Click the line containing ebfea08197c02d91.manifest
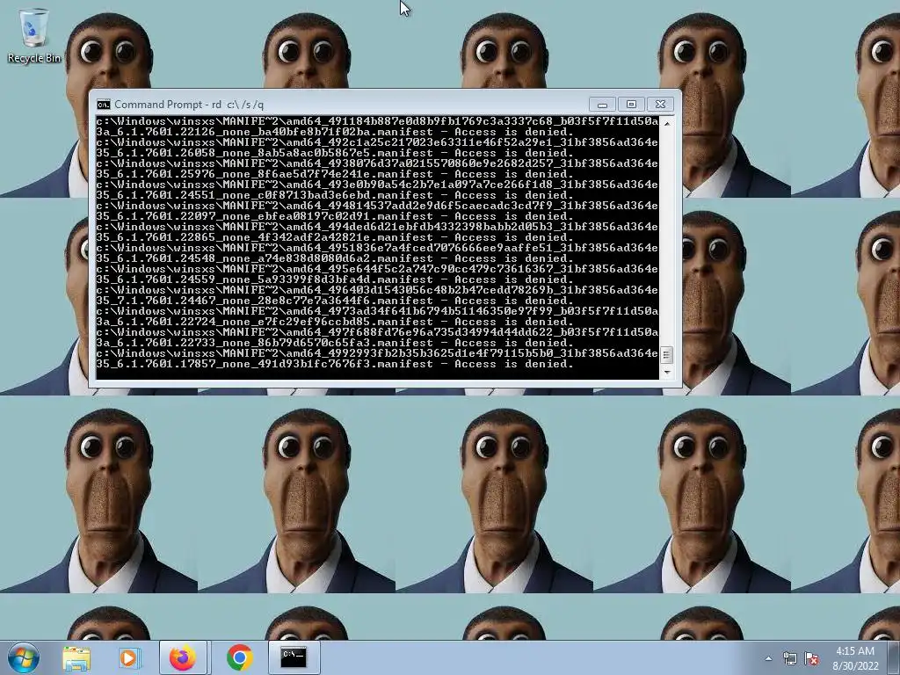The width and height of the screenshot is (900, 675). point(335,216)
